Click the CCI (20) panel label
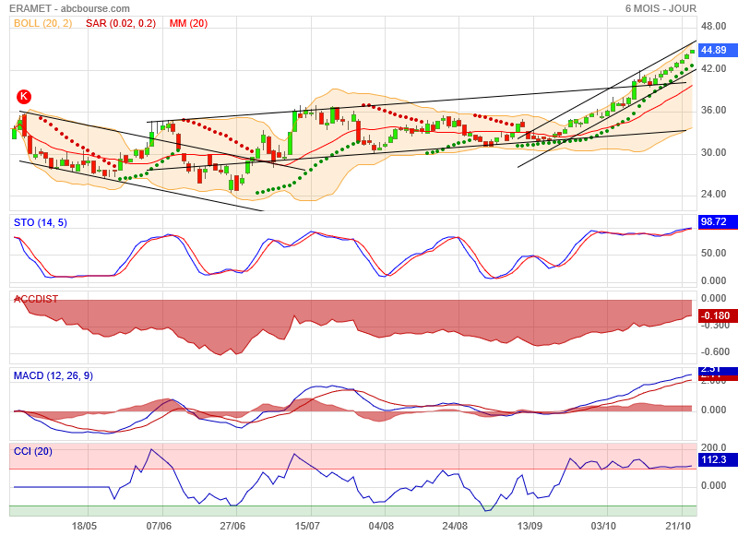 tap(33, 451)
